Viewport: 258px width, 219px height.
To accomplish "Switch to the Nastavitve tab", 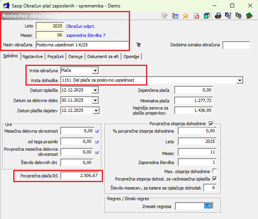I will (33, 56).
